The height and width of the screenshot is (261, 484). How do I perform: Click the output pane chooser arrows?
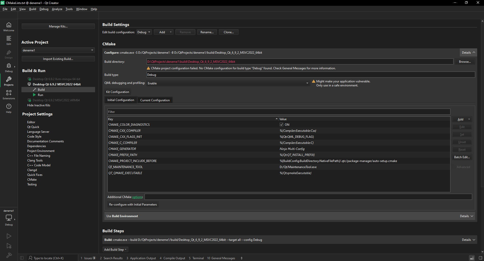click(242, 258)
